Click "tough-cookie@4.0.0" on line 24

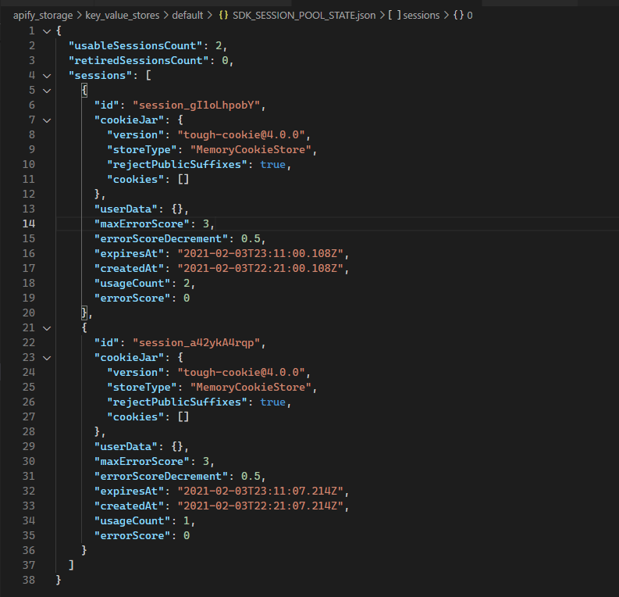point(241,373)
